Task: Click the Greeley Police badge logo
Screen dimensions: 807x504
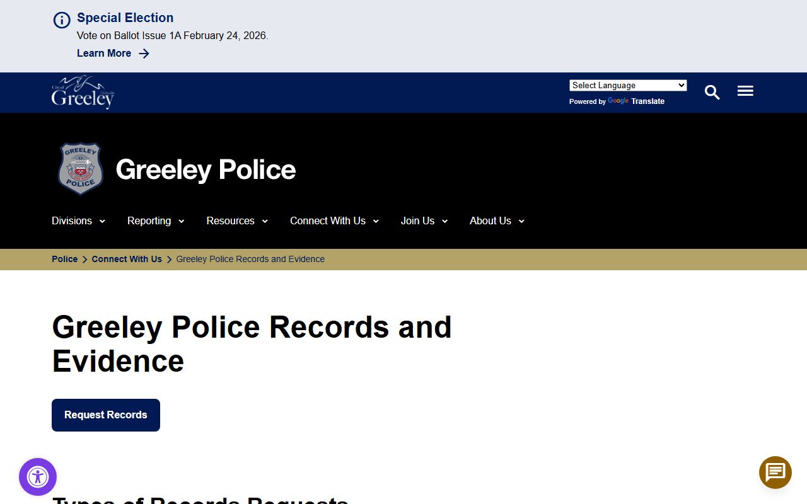Action: (80, 168)
